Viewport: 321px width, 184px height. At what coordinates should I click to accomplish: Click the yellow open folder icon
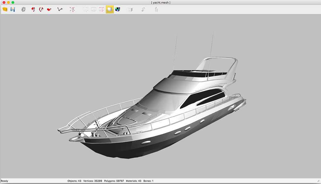tap(5, 10)
